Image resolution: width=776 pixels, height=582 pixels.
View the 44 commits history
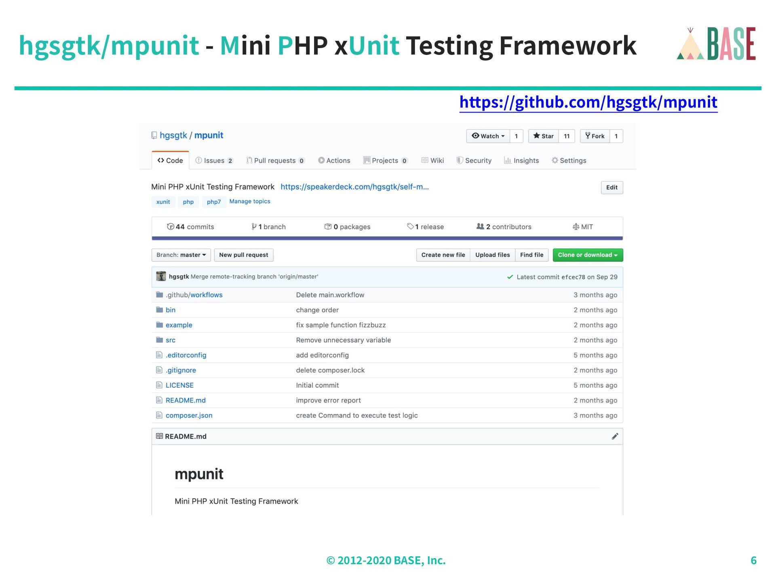click(190, 227)
